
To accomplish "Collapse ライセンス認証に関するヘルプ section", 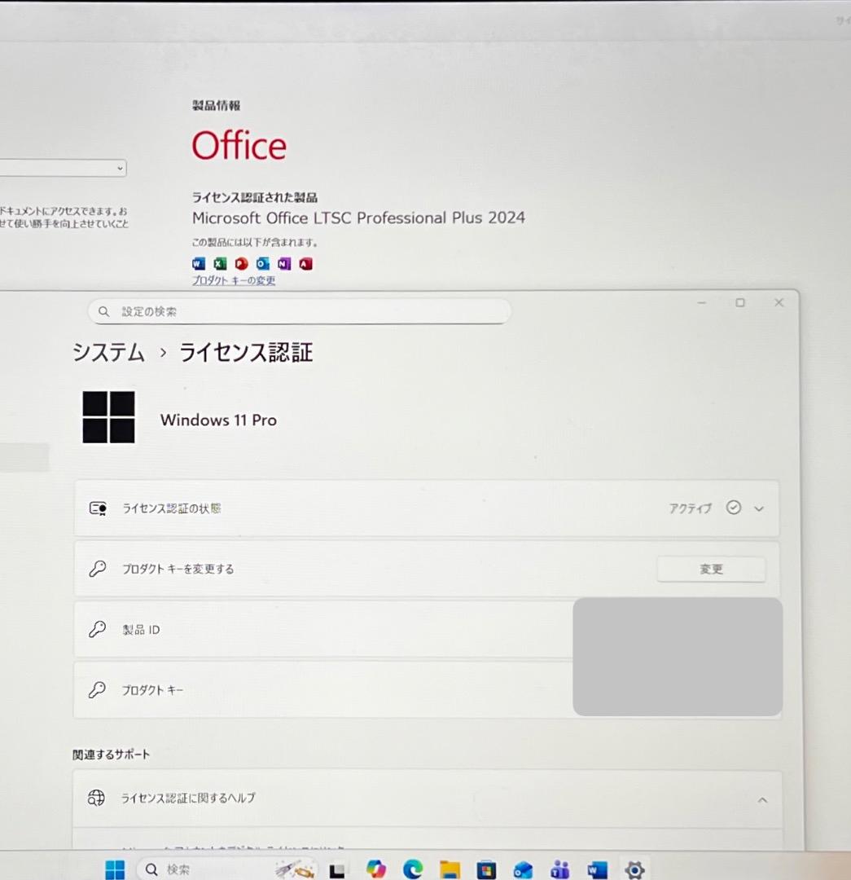I will tap(762, 799).
